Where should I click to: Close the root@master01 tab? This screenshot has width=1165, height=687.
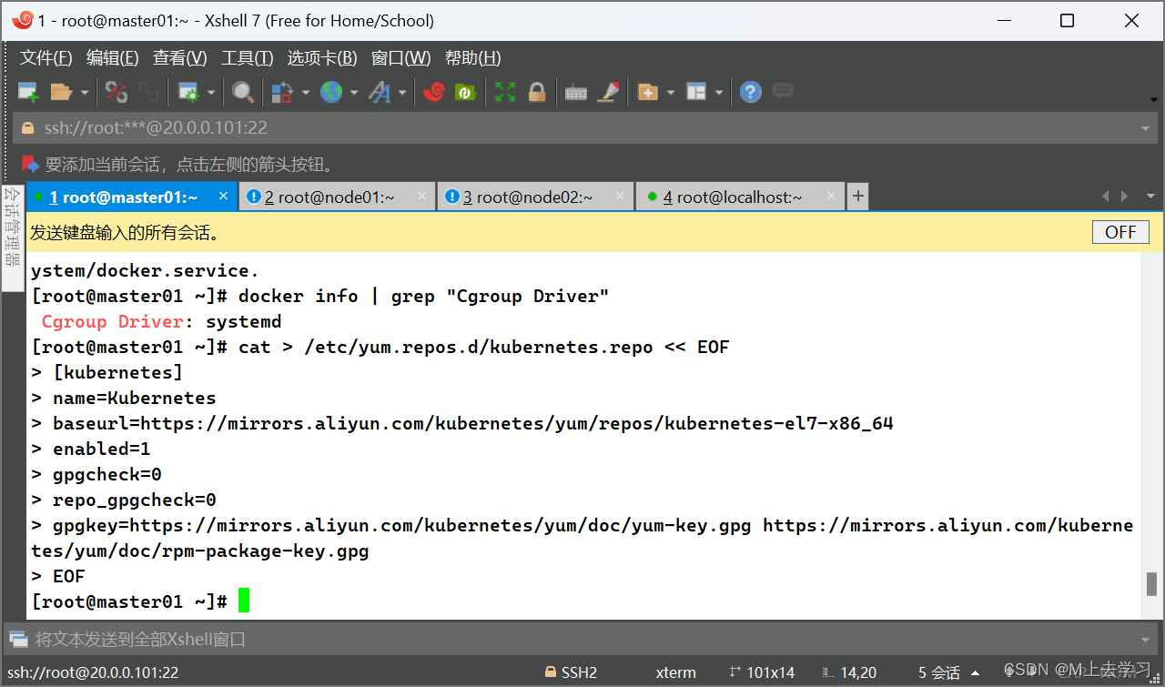224,196
